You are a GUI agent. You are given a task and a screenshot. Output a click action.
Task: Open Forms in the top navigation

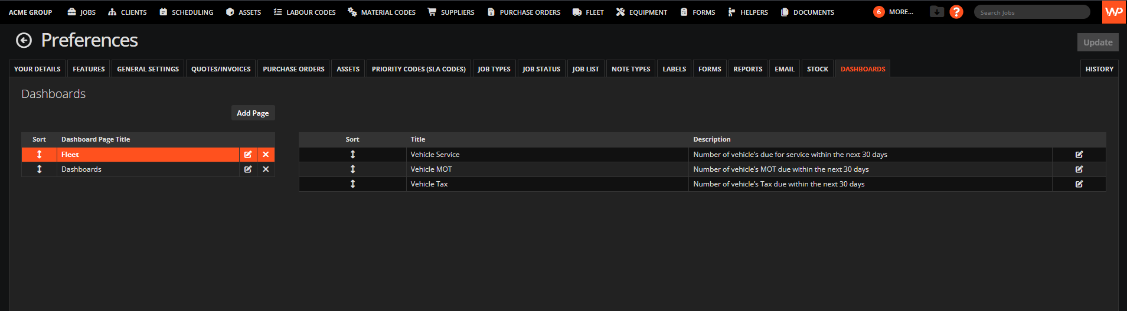pos(697,12)
